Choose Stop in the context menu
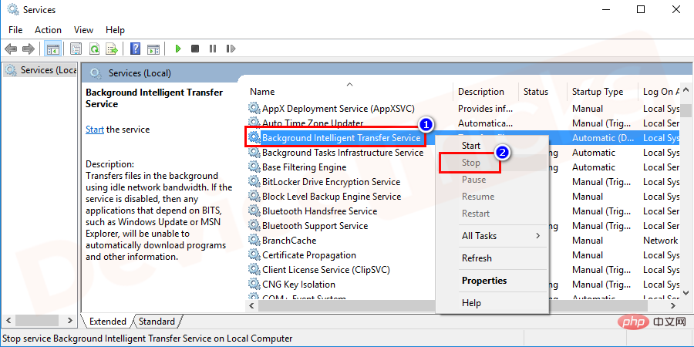Screen dimensions: 694x347 (470, 163)
